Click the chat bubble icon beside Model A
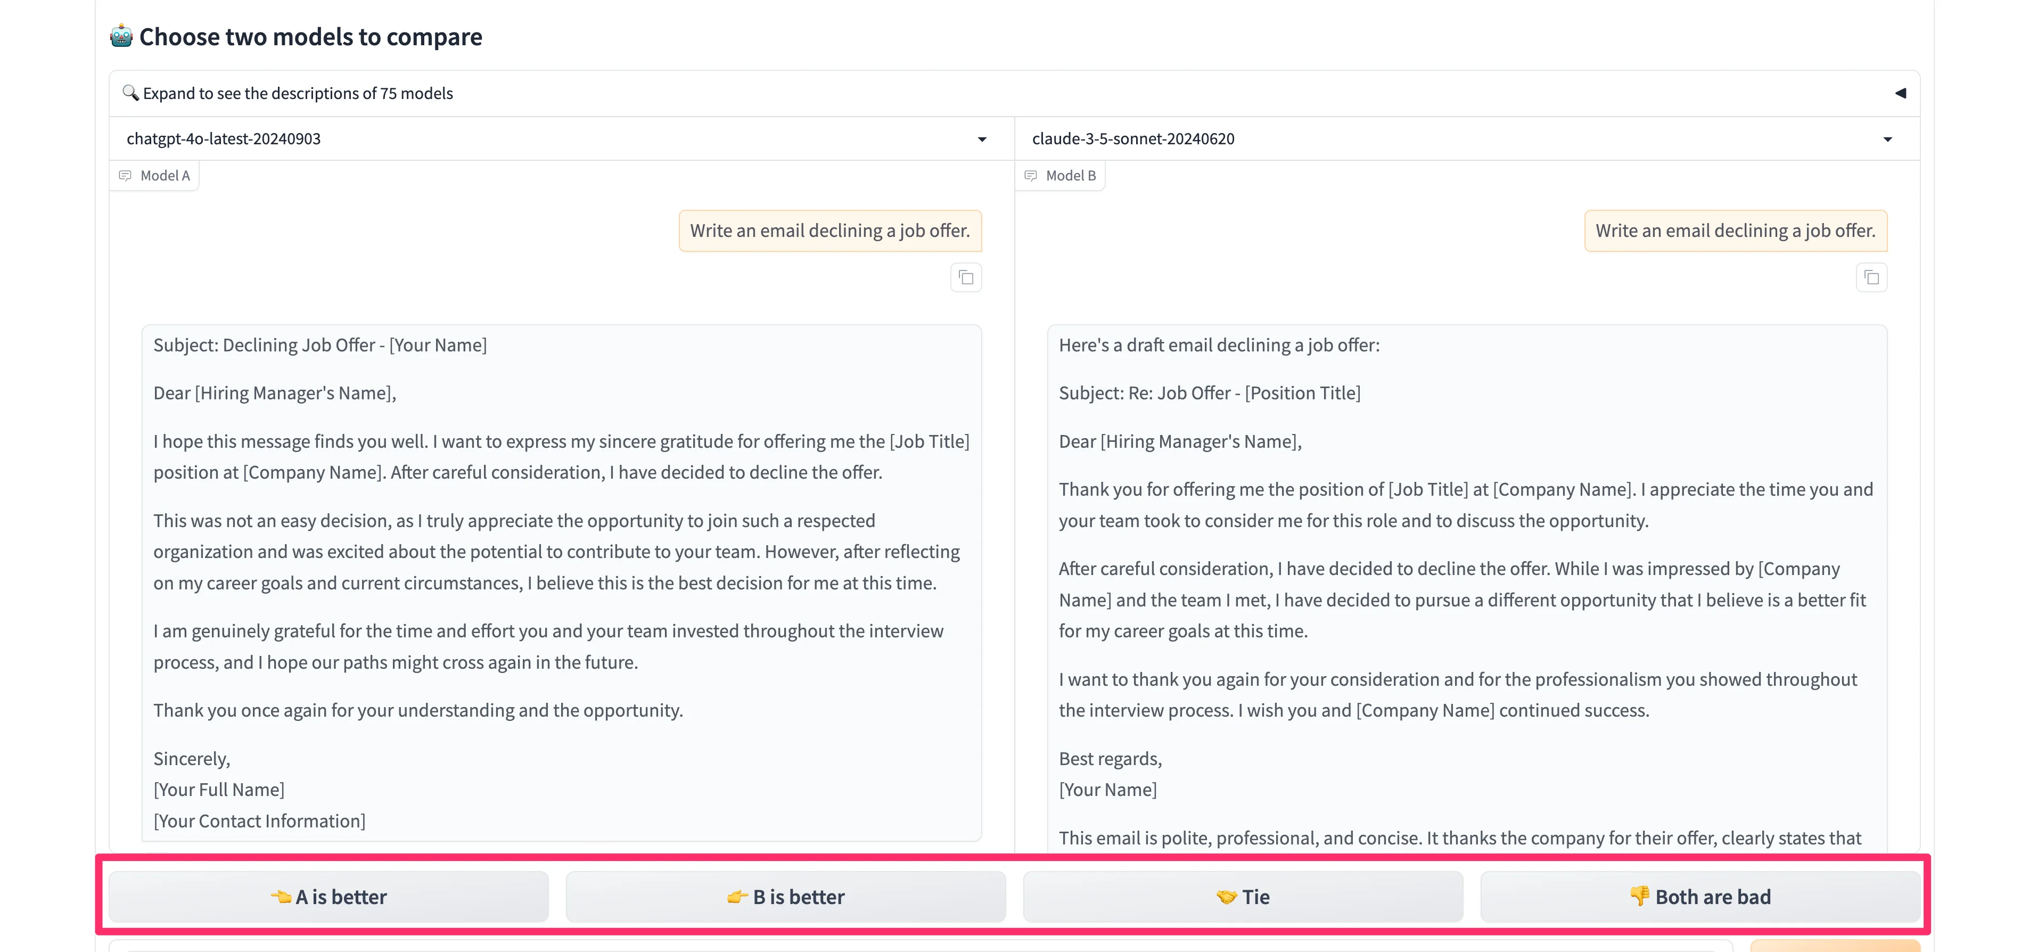2021x952 pixels. (125, 176)
